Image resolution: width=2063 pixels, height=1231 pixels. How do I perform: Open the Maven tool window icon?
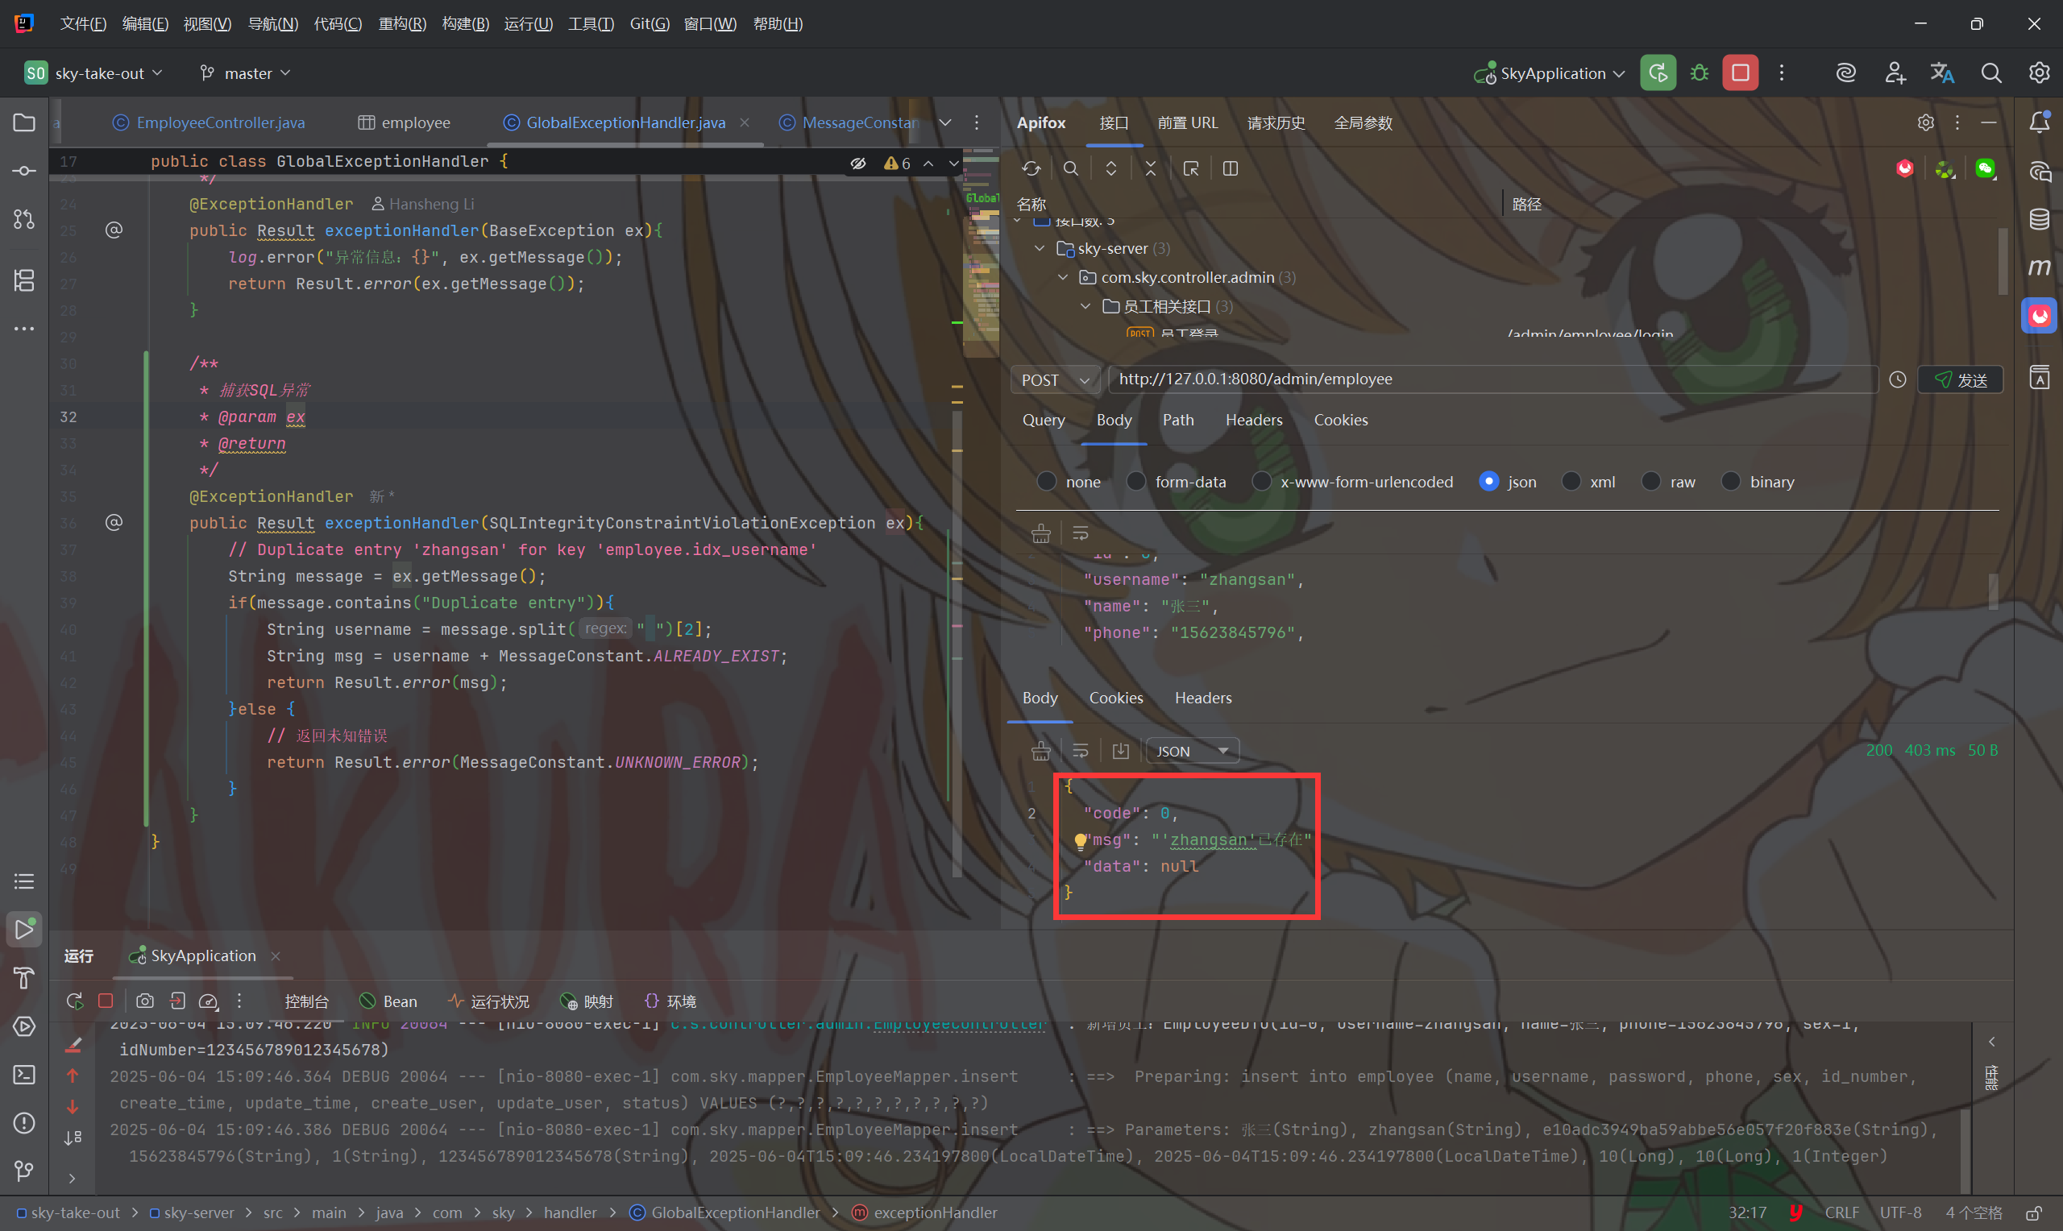pyautogui.click(x=2040, y=267)
